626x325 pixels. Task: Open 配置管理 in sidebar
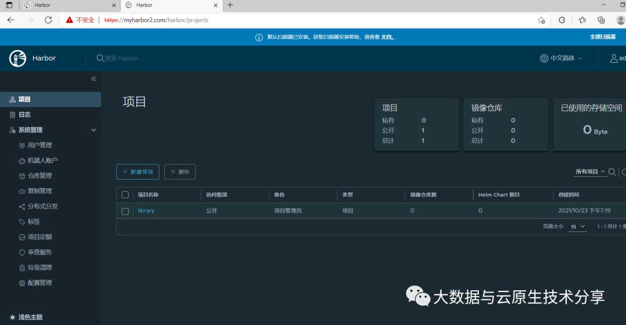point(40,283)
